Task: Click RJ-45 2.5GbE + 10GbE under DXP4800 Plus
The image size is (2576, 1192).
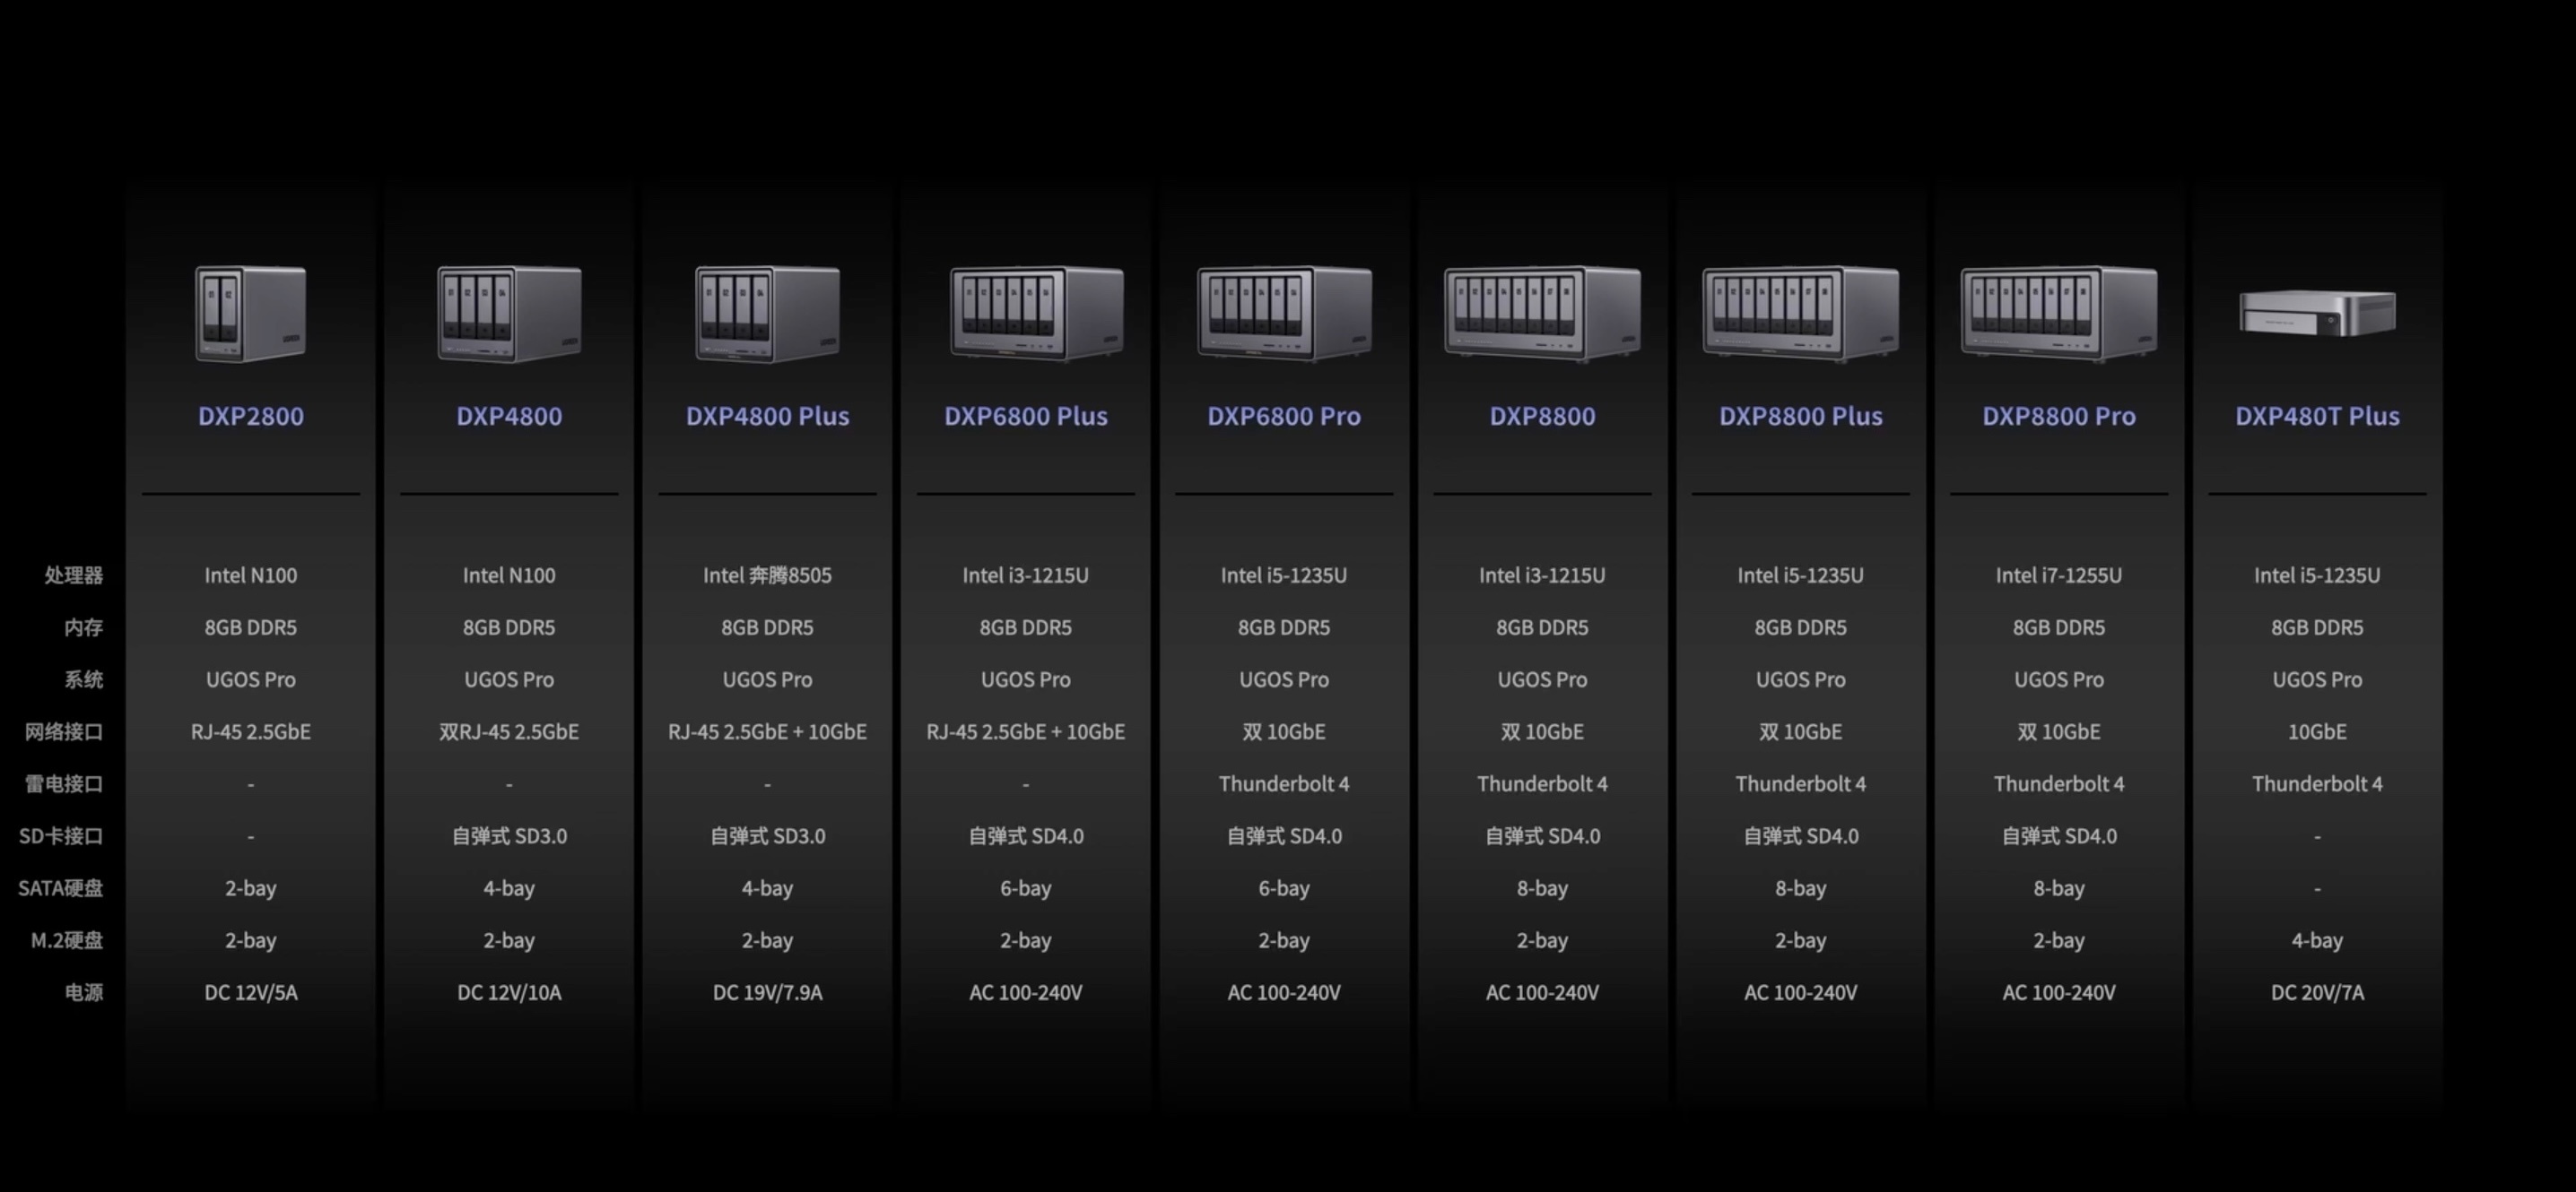Action: click(x=767, y=731)
